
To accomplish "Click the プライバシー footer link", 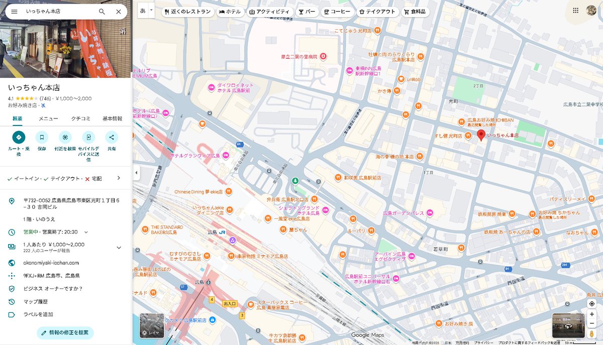I will pyautogui.click(x=483, y=342).
